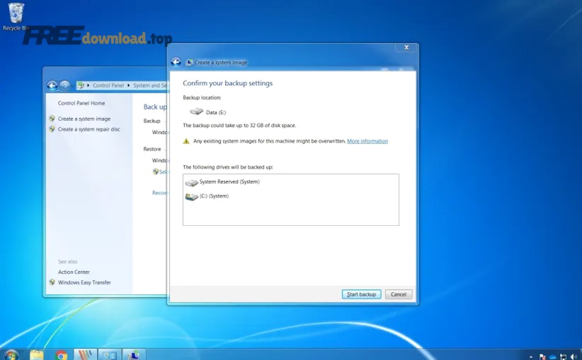This screenshot has height=360, width=582.
Task: Open Windows Easy Transfer link
Action: click(84, 282)
